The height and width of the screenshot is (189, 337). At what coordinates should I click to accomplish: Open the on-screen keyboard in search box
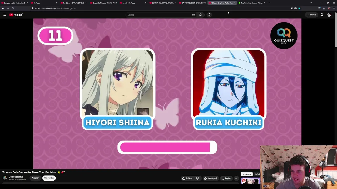(x=194, y=15)
